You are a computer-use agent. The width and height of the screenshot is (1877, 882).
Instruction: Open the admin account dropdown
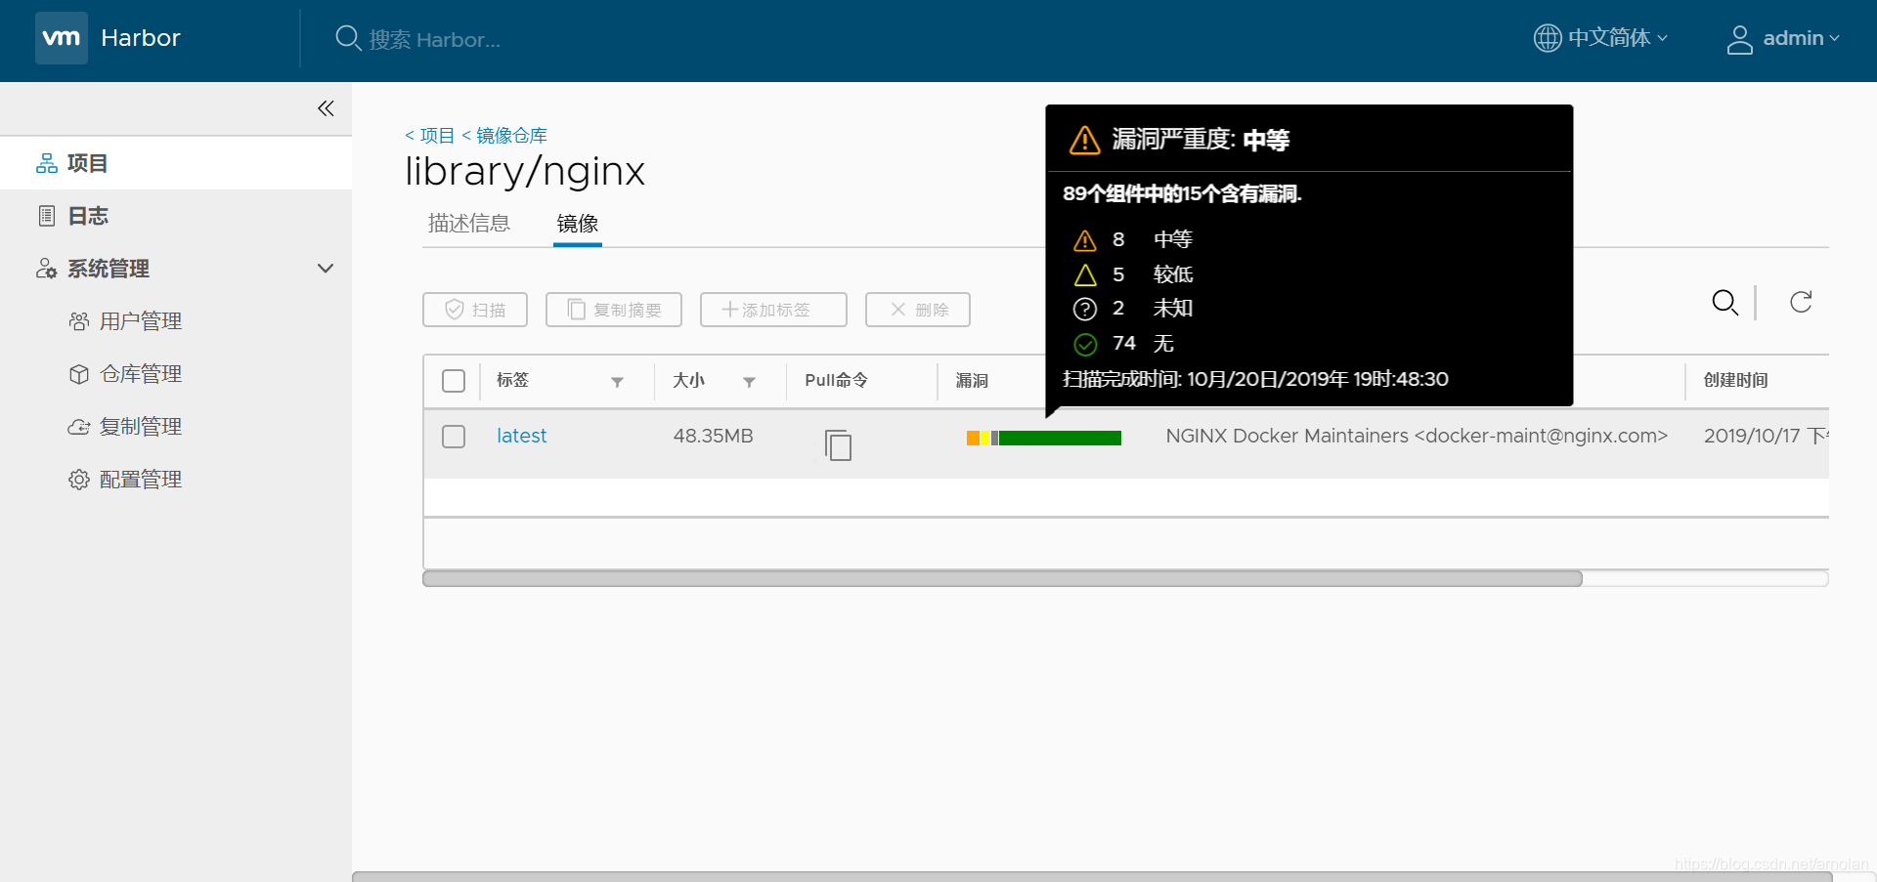pos(1801,38)
